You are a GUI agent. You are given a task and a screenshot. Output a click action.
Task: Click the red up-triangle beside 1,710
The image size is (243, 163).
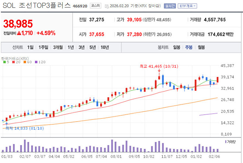click(x=19, y=33)
